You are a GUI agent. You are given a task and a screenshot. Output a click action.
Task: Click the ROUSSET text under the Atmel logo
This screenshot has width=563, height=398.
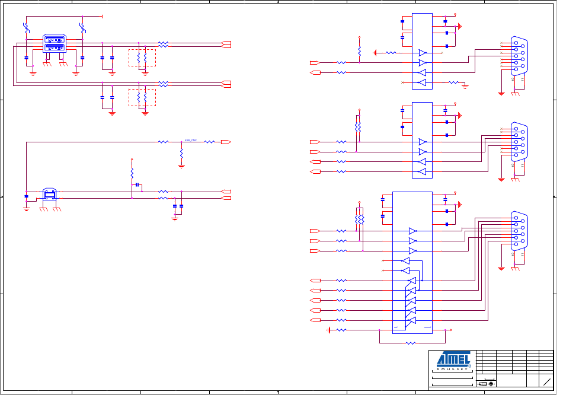452,370
